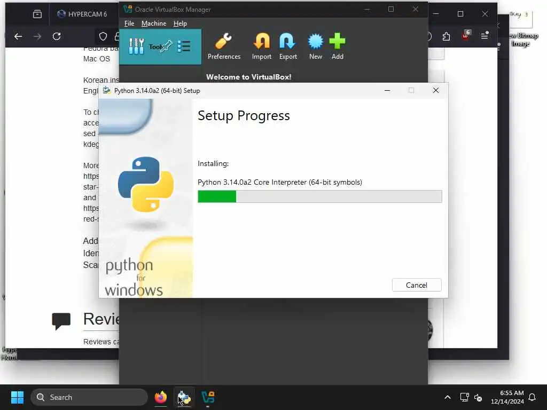Image resolution: width=547 pixels, height=410 pixels.
Task: Open Firefox from the taskbar
Action: point(160,397)
